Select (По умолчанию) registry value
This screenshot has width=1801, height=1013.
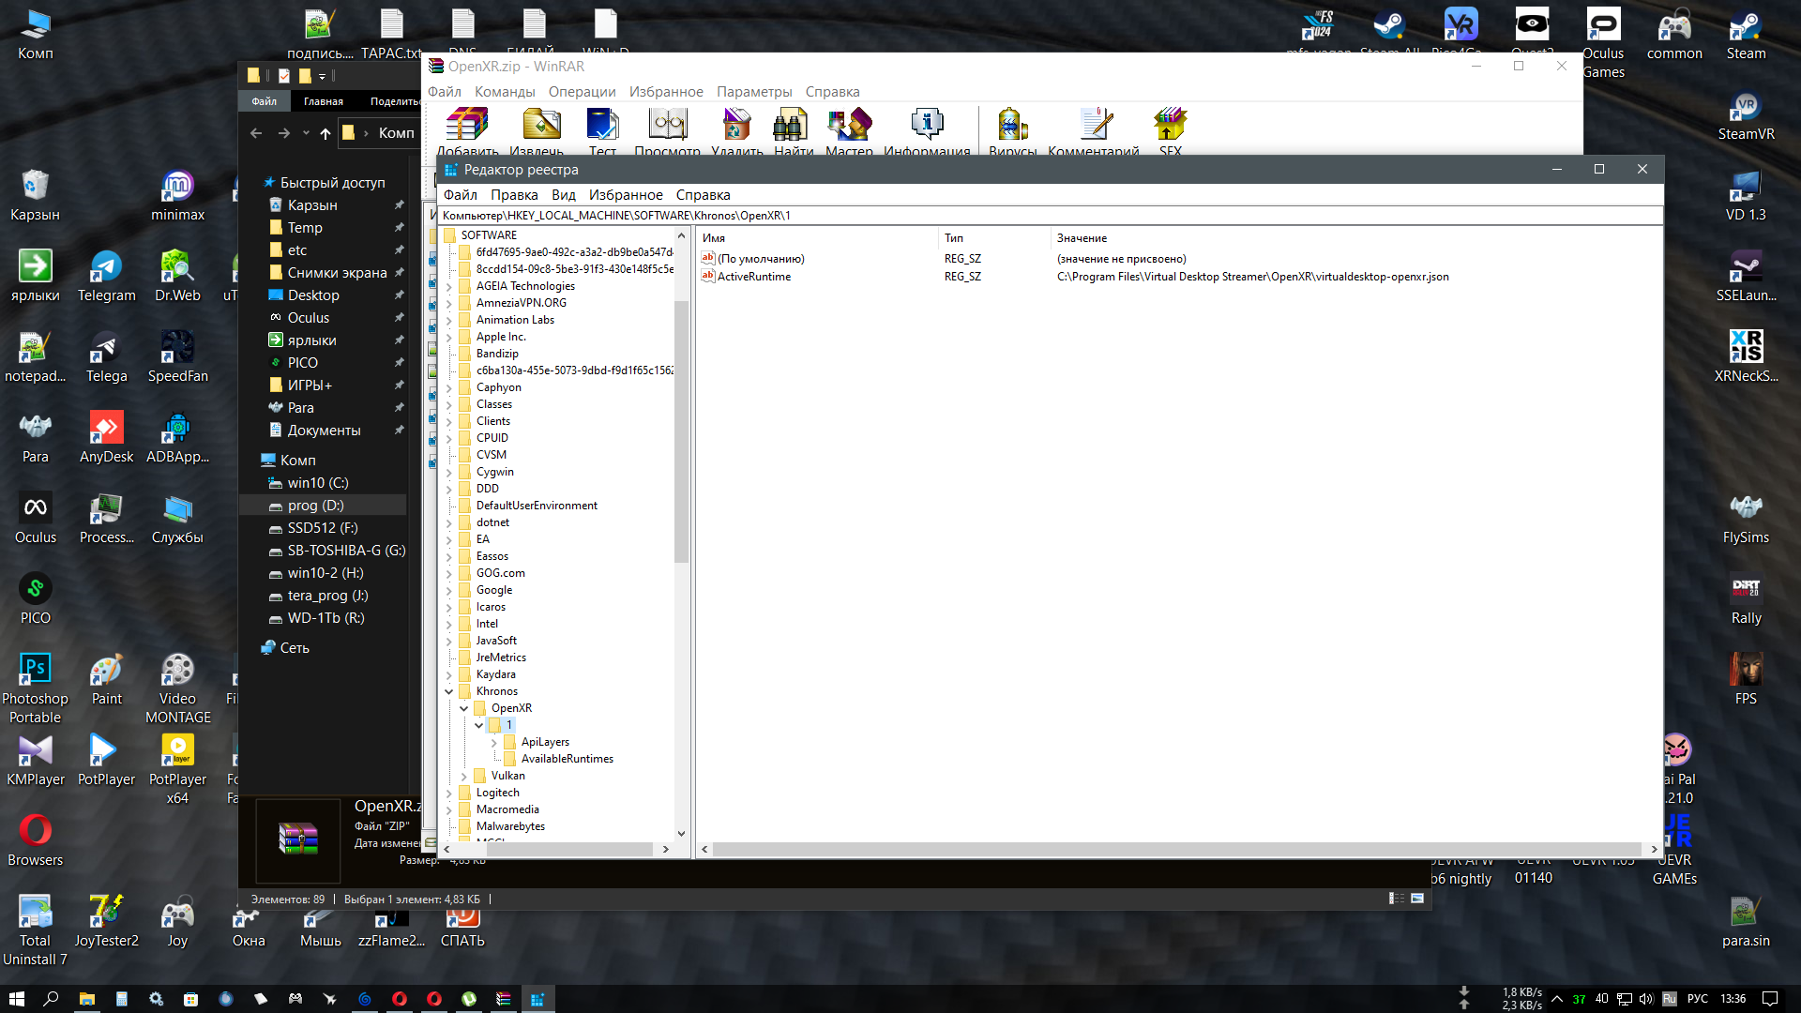(x=753, y=259)
